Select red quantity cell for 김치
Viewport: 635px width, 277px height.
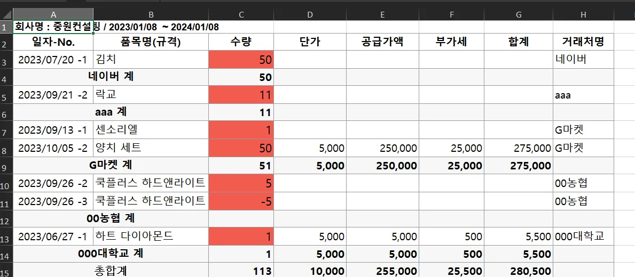pyautogui.click(x=241, y=60)
